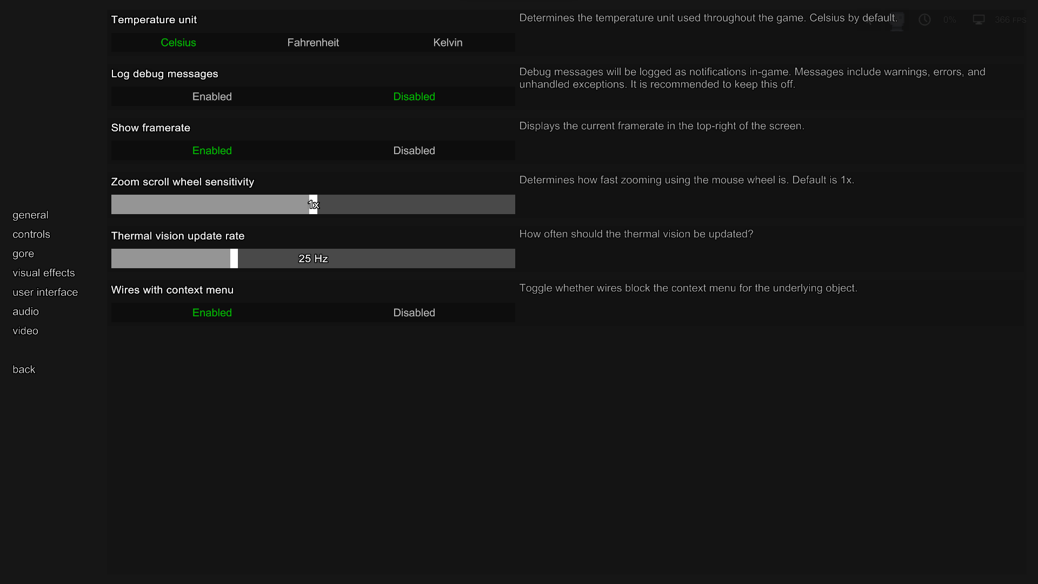Viewport: 1038px width, 584px height.
Task: Open audio settings section
Action: point(25,312)
